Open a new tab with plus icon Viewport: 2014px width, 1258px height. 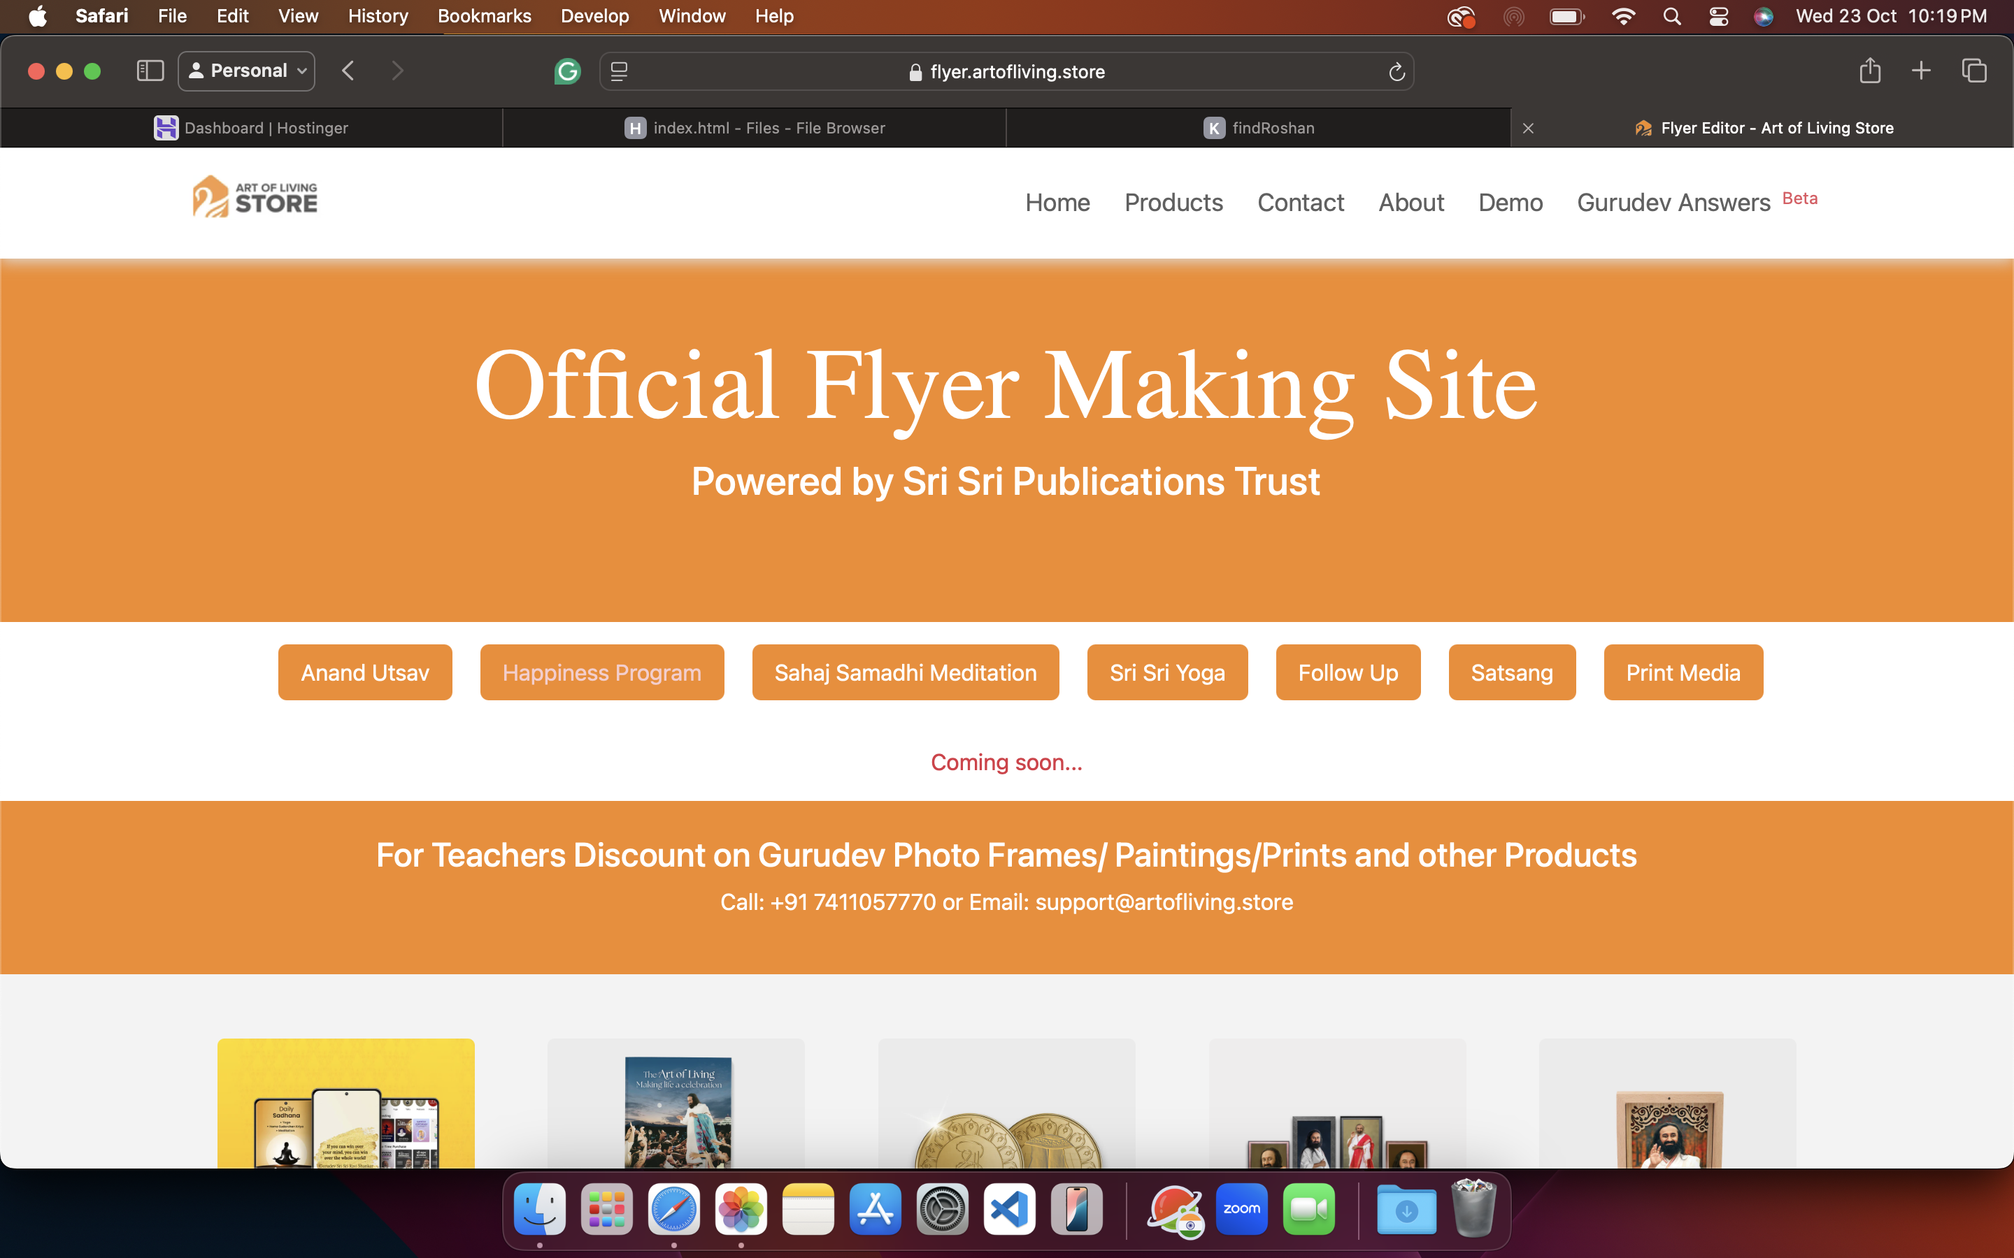click(1921, 71)
